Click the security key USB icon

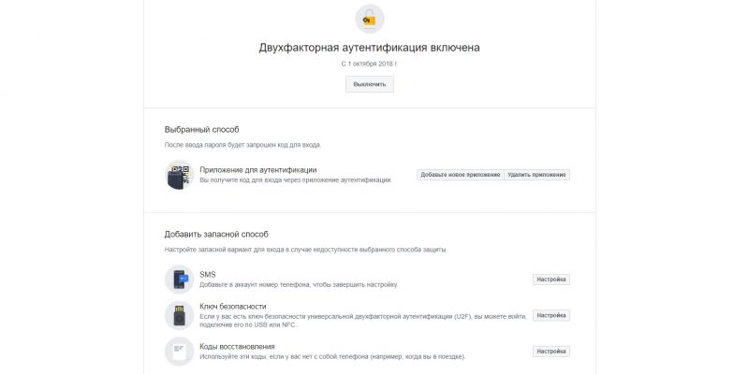[179, 315]
